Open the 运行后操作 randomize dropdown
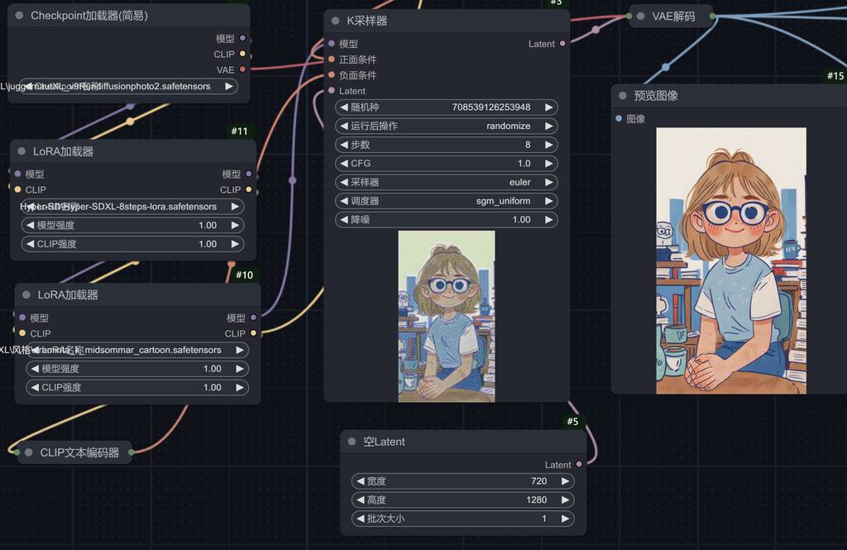 [x=447, y=126]
